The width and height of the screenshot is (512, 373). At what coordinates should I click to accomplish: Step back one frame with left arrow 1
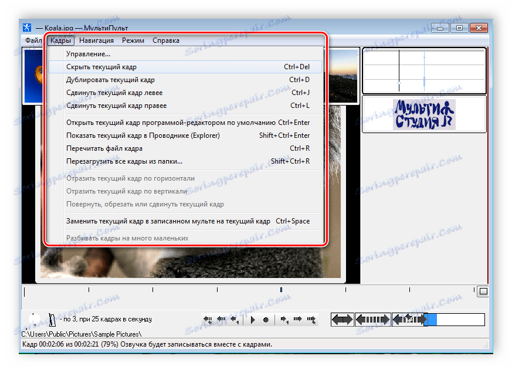[235, 320]
